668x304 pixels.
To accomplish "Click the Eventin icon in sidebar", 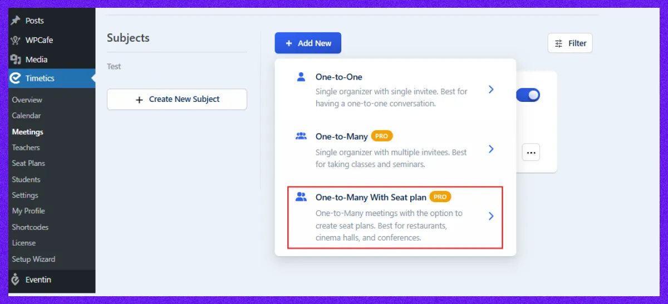I will click(x=16, y=280).
